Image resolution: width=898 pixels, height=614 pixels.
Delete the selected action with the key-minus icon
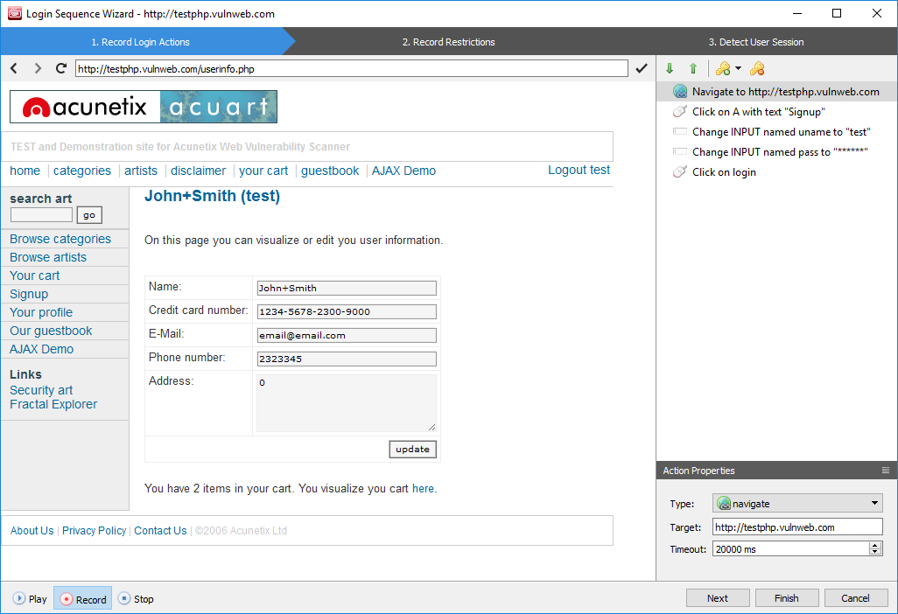pos(757,68)
